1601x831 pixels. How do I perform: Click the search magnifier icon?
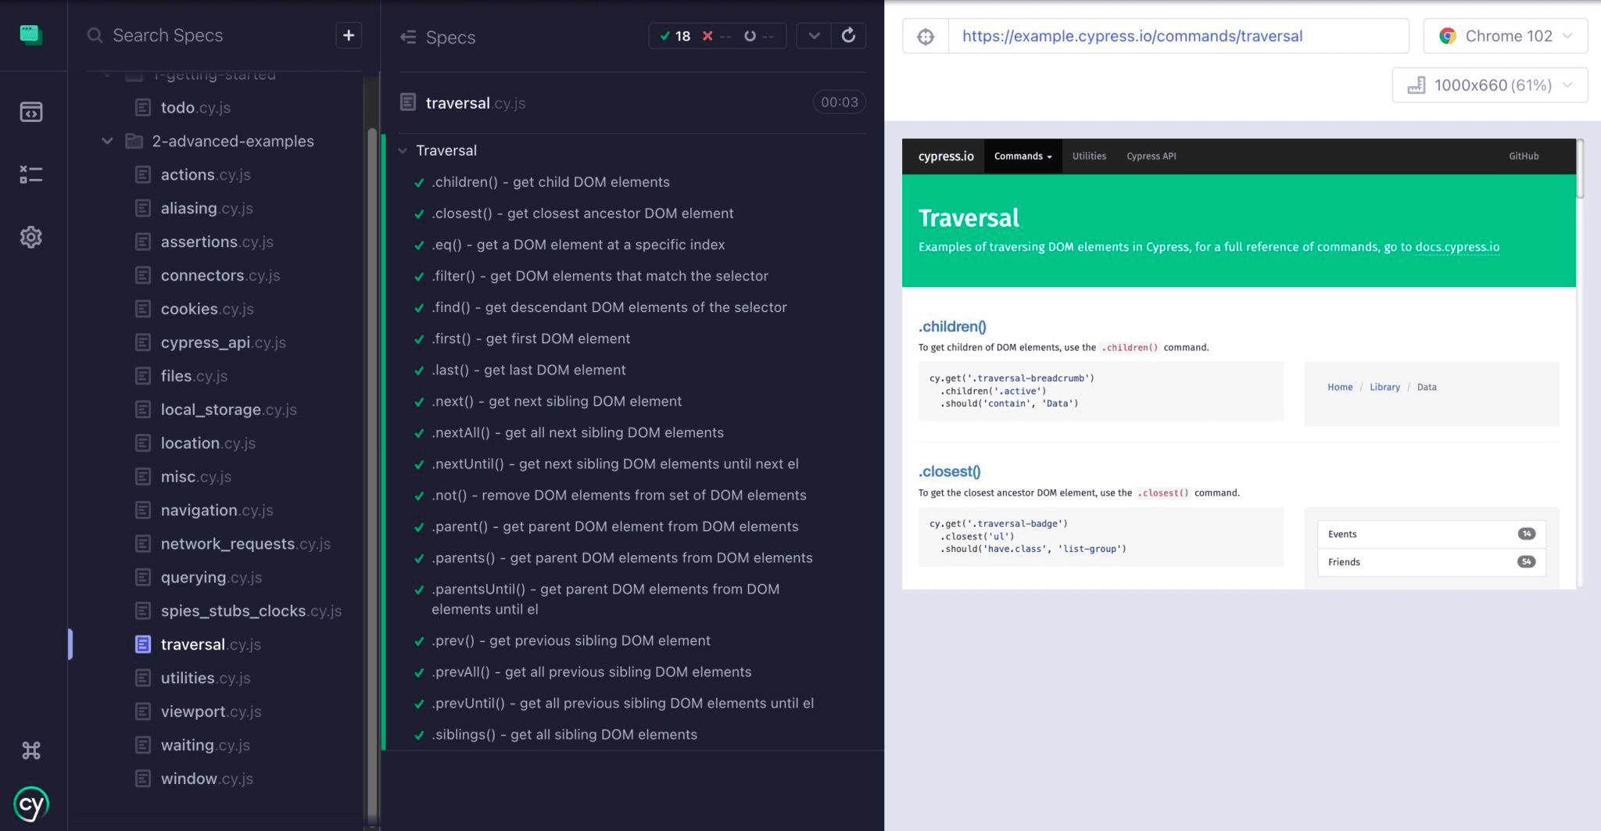pos(95,35)
